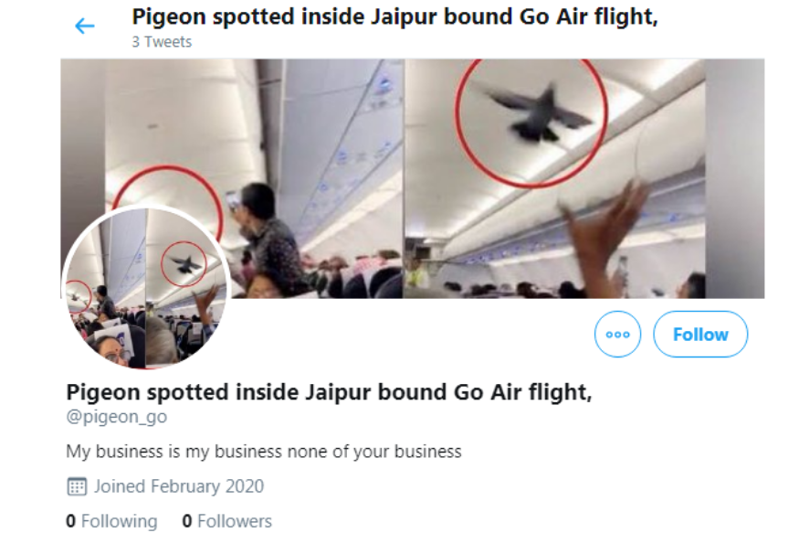Click the 'My business is my business' bio

pyautogui.click(x=264, y=452)
